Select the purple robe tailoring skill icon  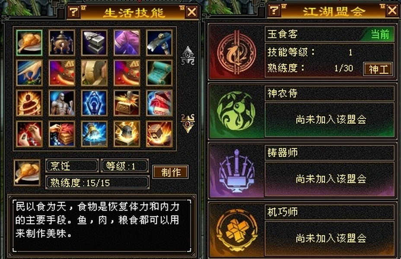pos(127,43)
